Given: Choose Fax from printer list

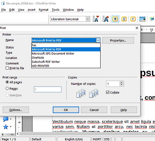Looking at the screenshot, I should point(66,45).
